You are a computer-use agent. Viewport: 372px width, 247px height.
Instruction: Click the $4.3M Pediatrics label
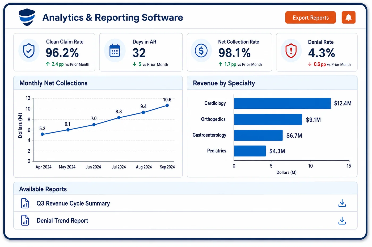277,151
